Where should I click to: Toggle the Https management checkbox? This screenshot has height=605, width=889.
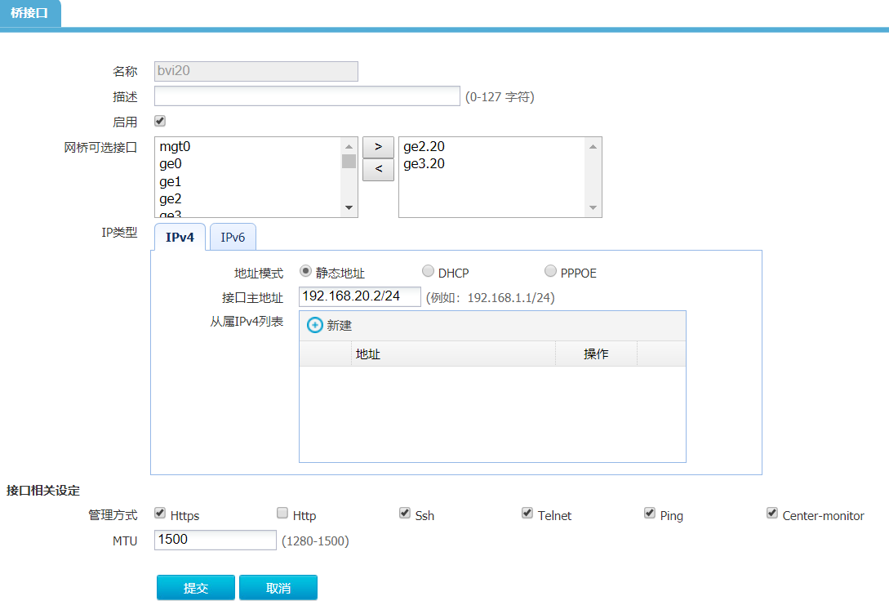coord(160,513)
